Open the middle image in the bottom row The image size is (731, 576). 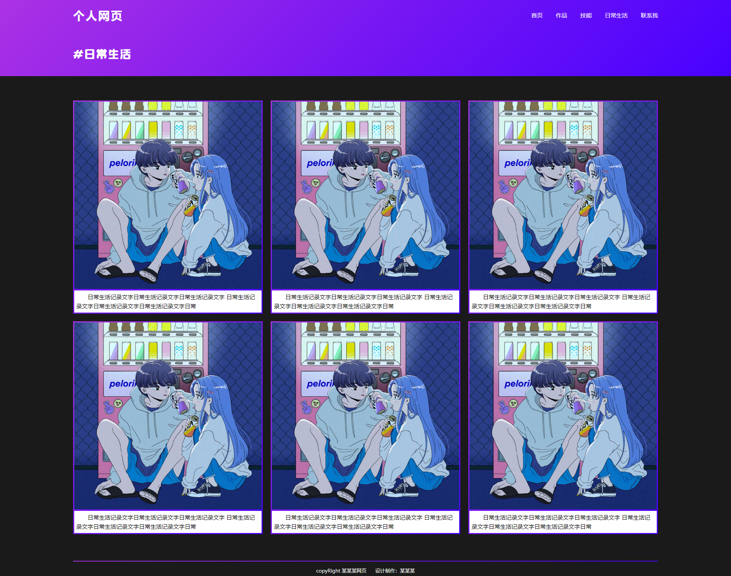[365, 416]
